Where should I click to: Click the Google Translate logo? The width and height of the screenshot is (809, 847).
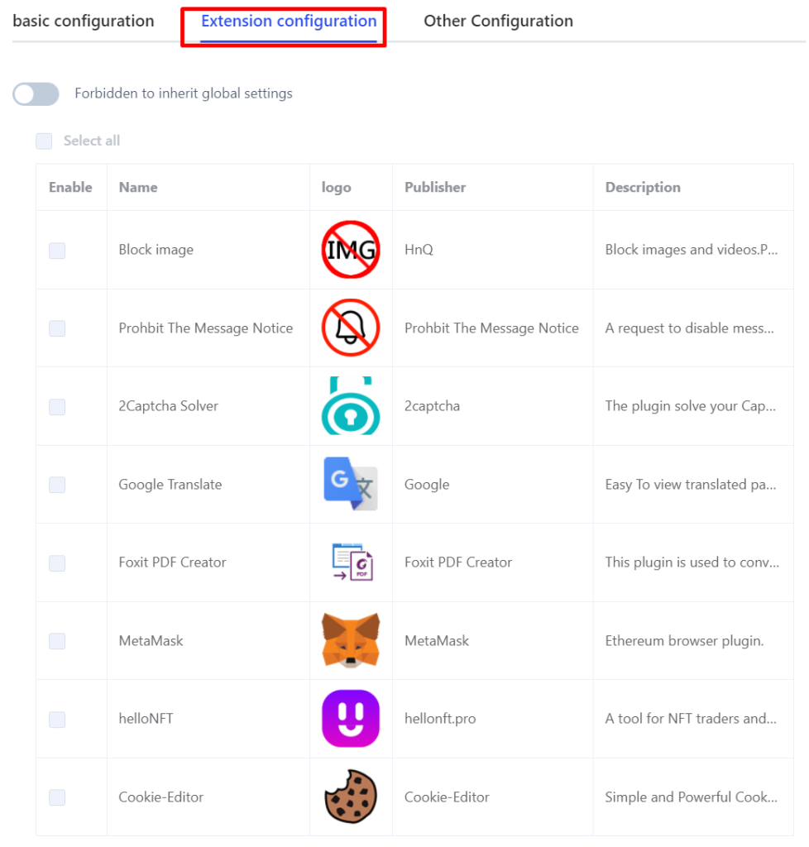351,484
